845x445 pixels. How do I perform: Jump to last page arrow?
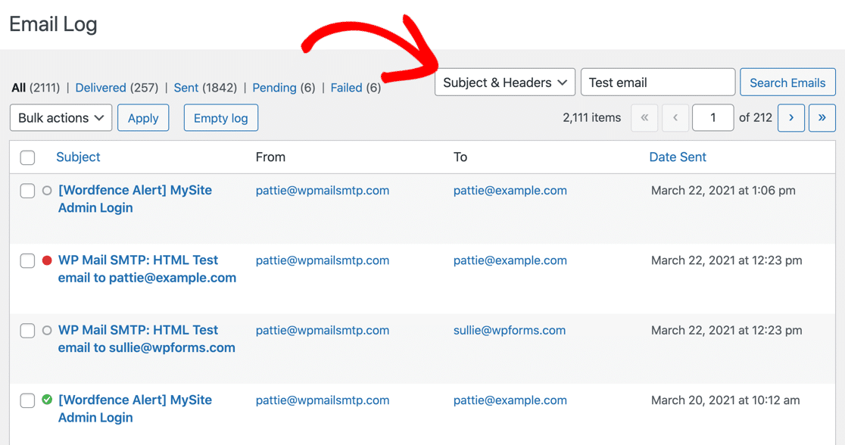tap(822, 117)
